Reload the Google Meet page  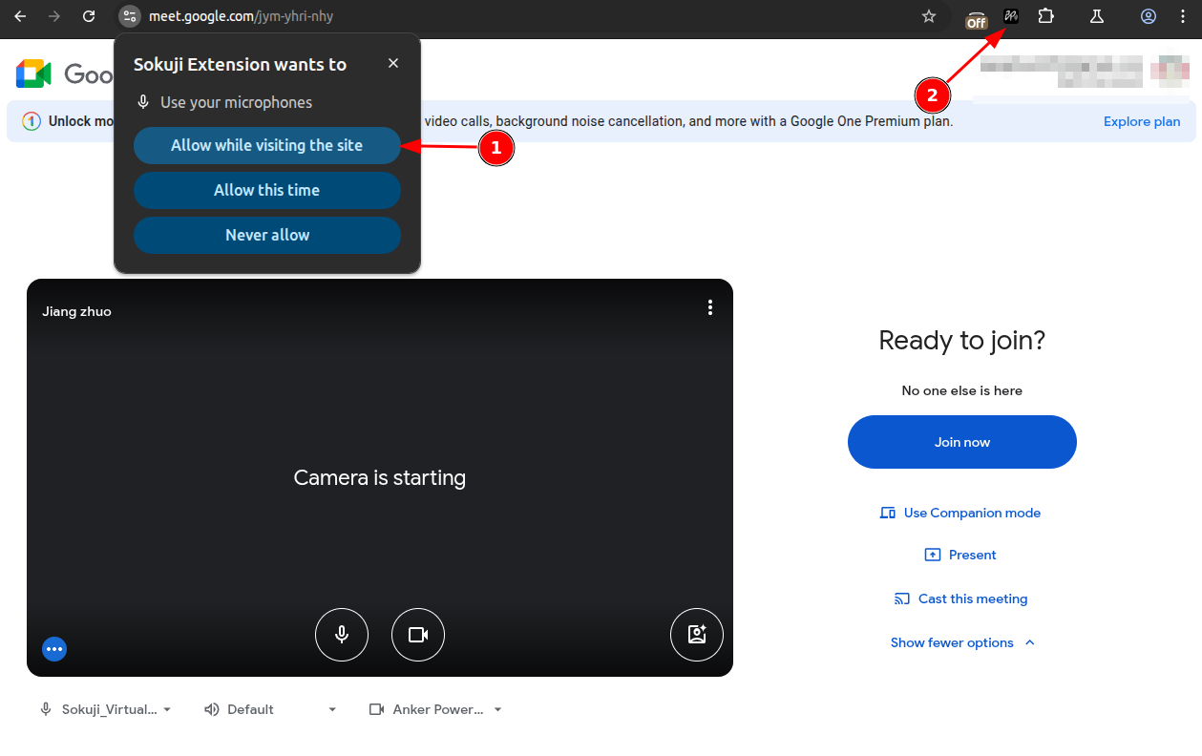click(89, 16)
